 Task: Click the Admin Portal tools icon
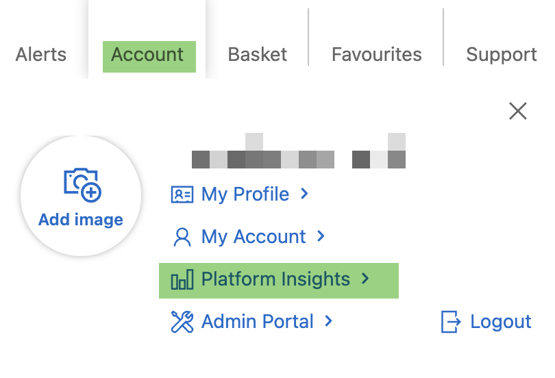pos(182,322)
